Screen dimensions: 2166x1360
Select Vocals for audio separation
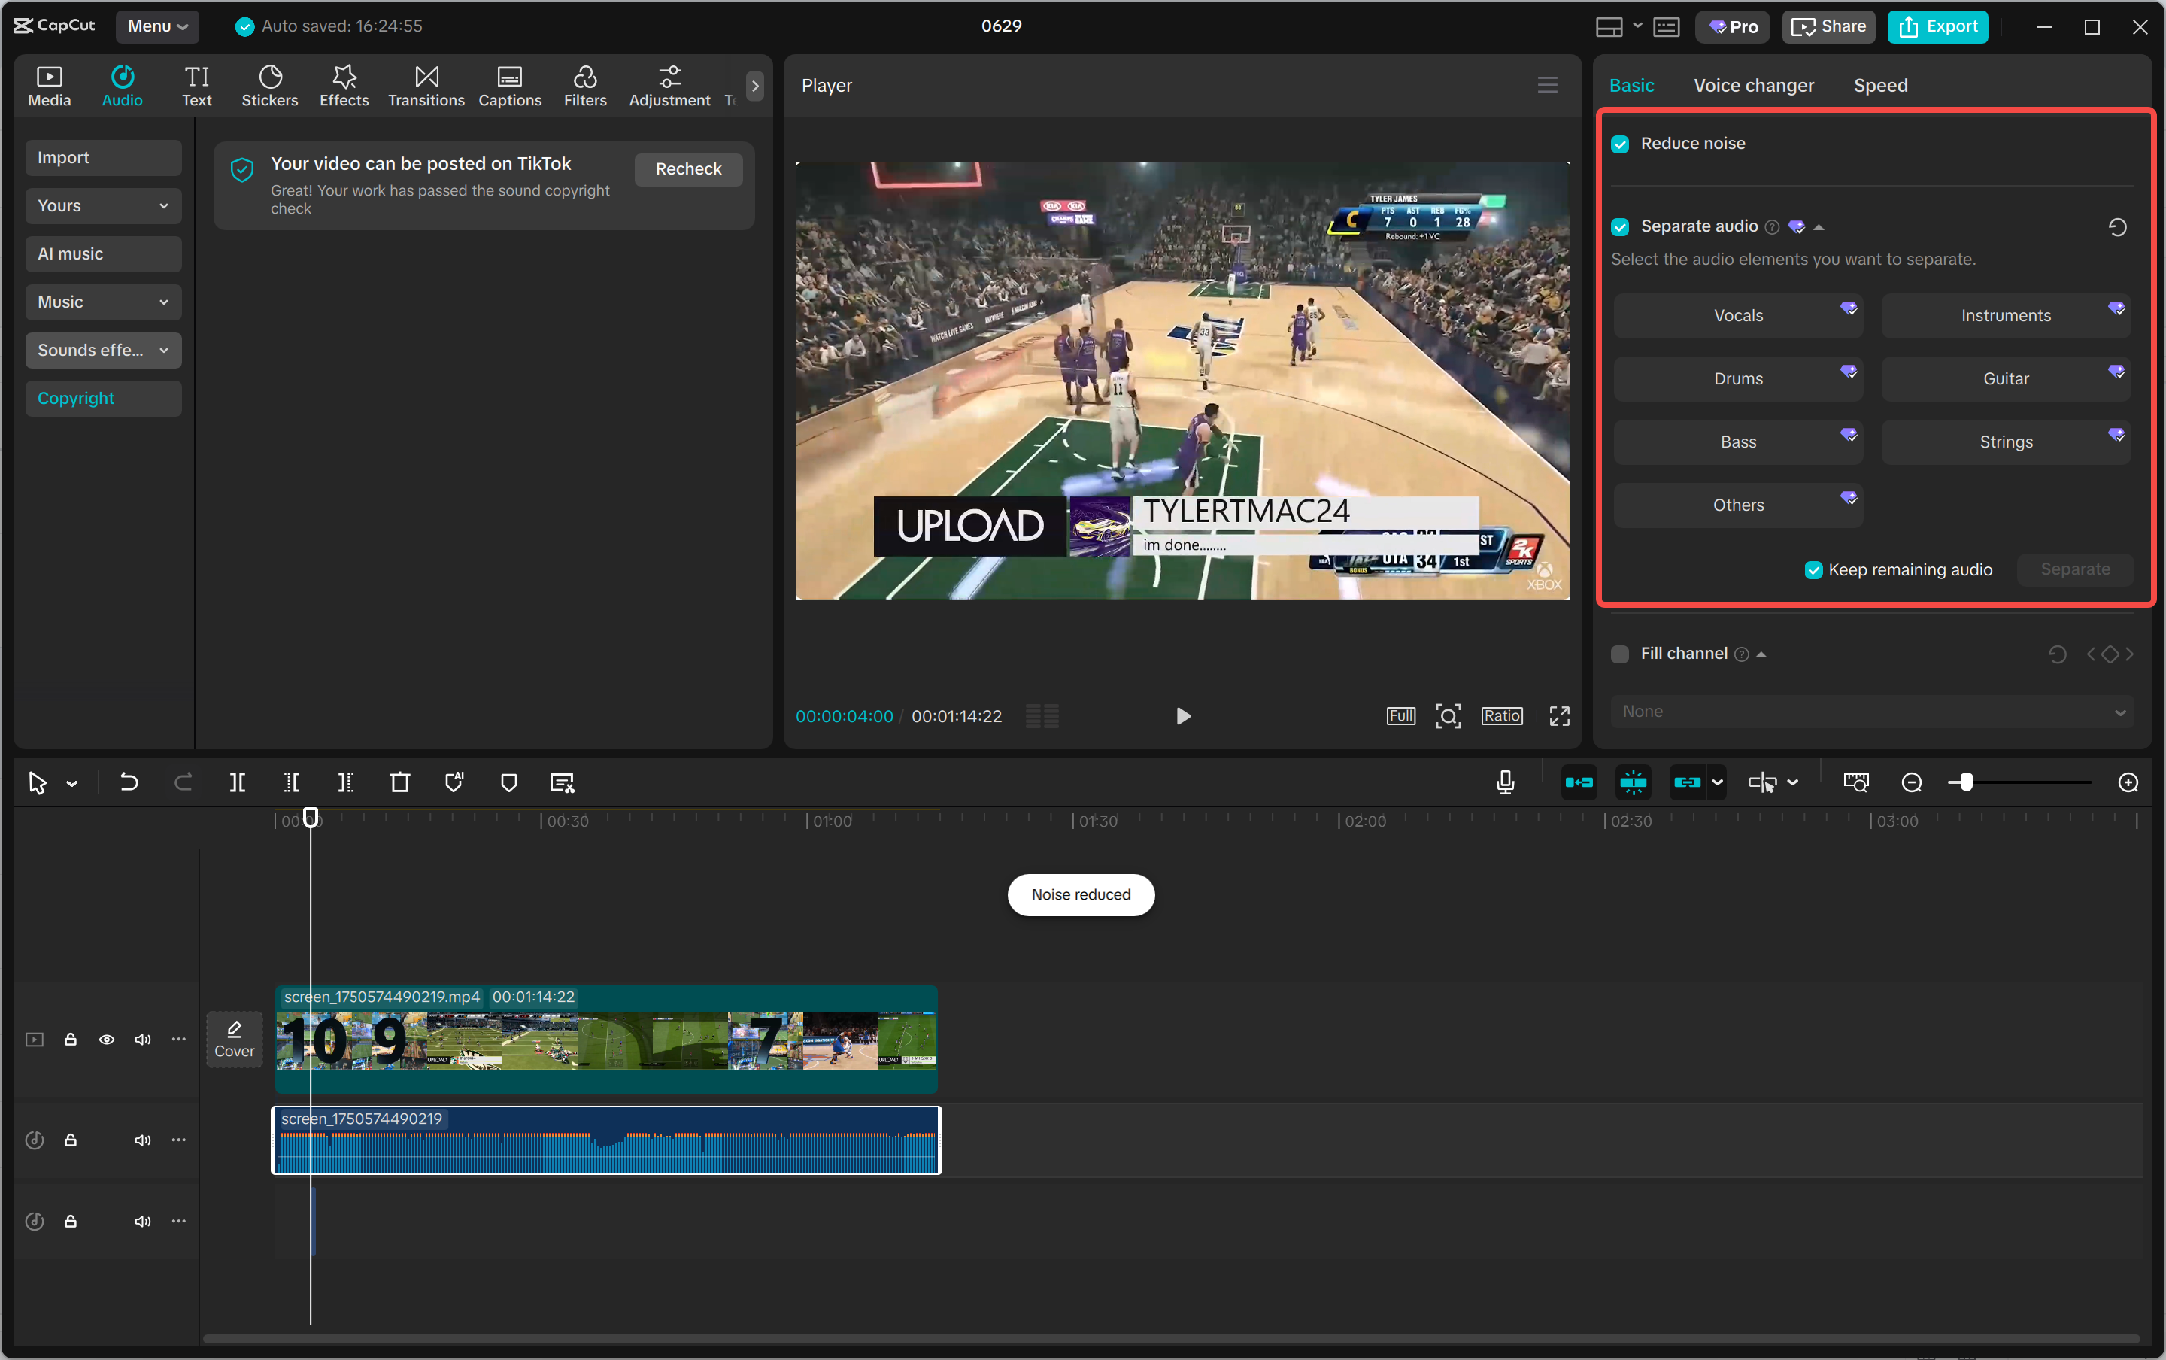coord(1737,315)
